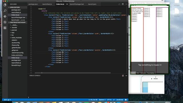The image size is (183, 103).
Task: Expand the ios folder
Action: [x=12, y=35]
